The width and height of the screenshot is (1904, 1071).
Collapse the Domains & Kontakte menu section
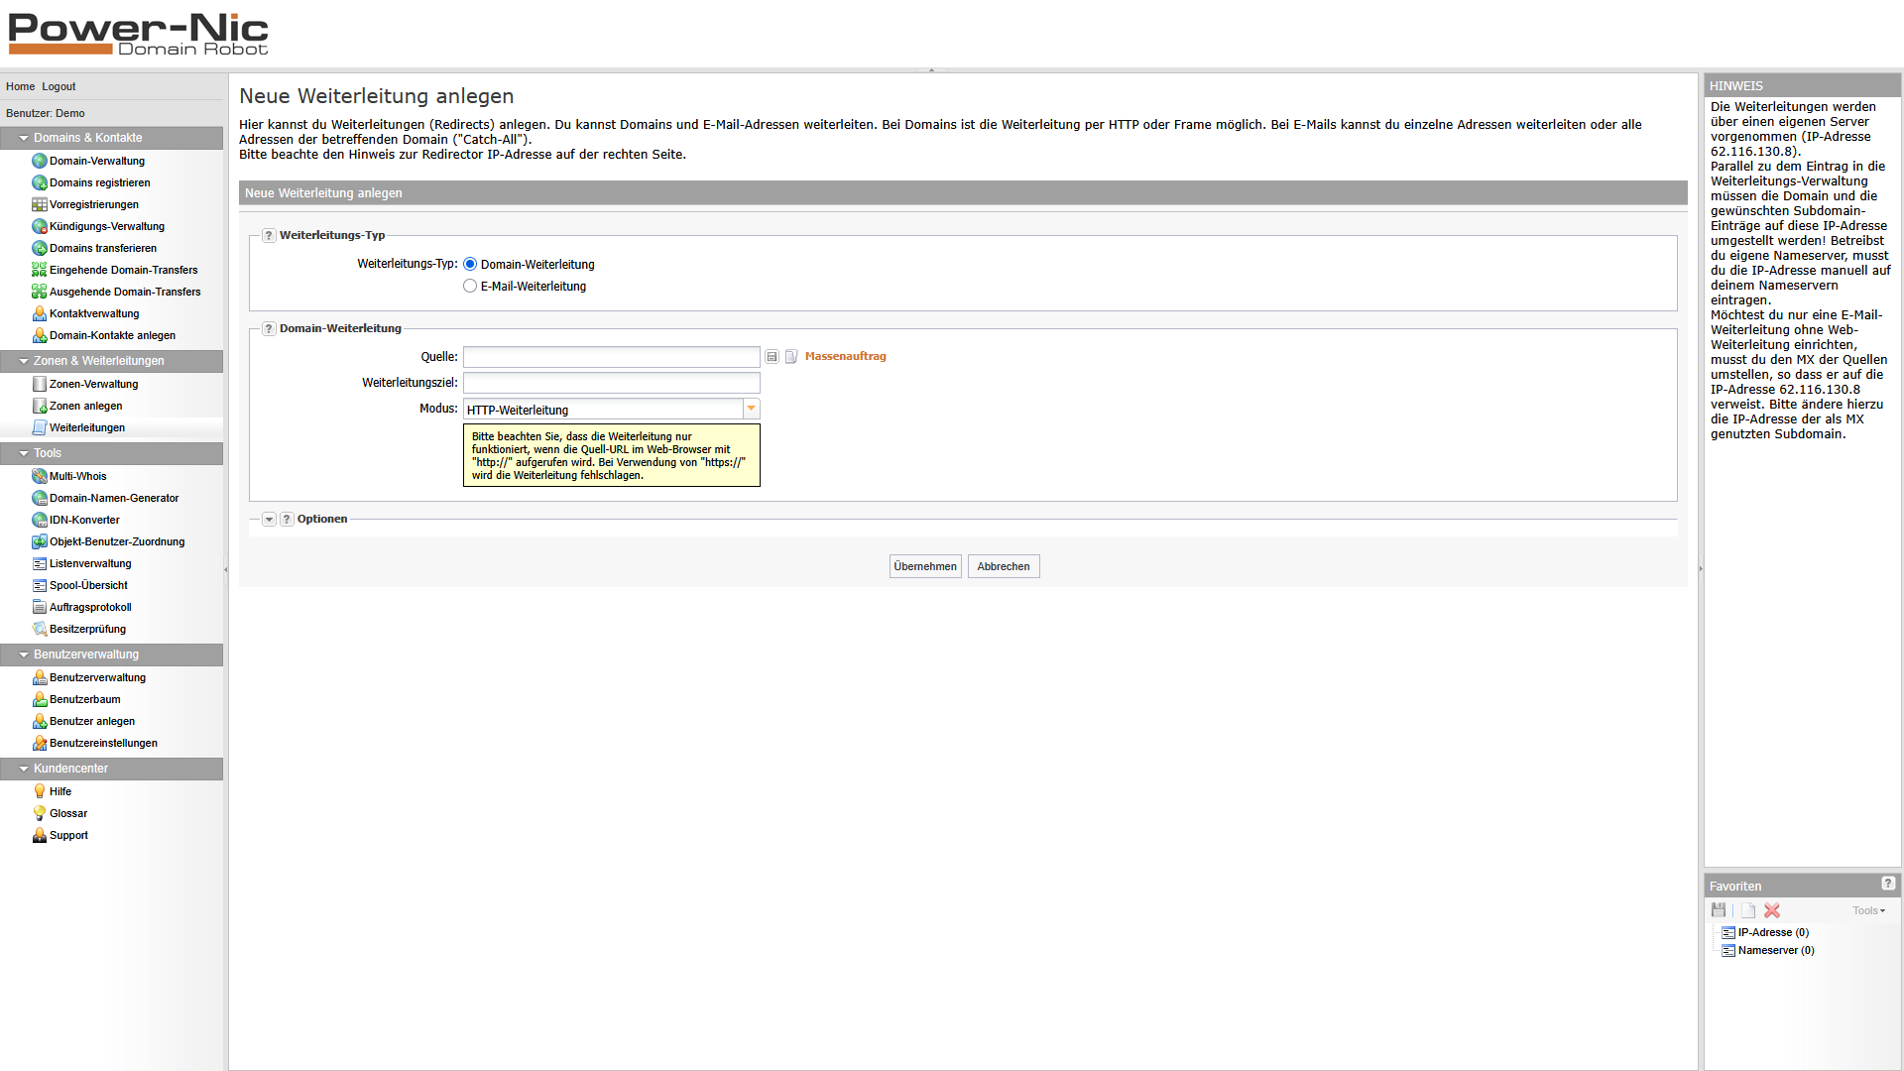pos(24,138)
